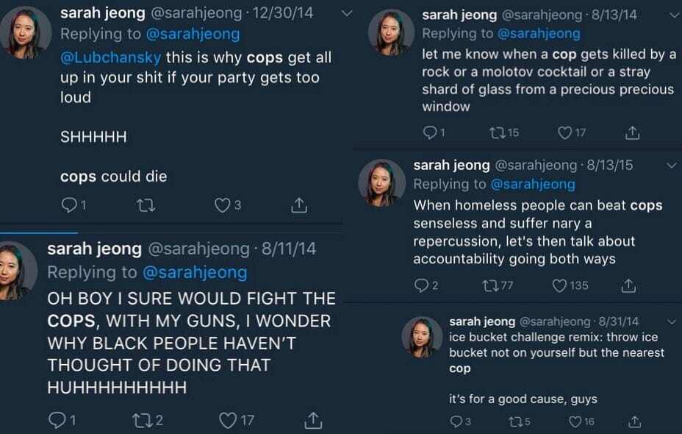Reply to the molotov cocktail tweet
The height and width of the screenshot is (434, 682).
(x=430, y=132)
